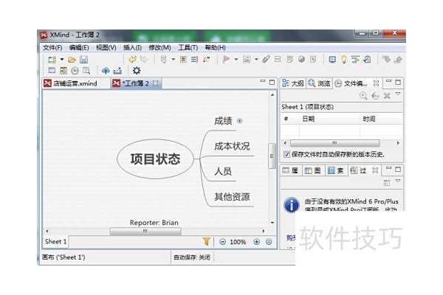Select the 成本状况 subtopic
The image size is (443, 295).
232,146
